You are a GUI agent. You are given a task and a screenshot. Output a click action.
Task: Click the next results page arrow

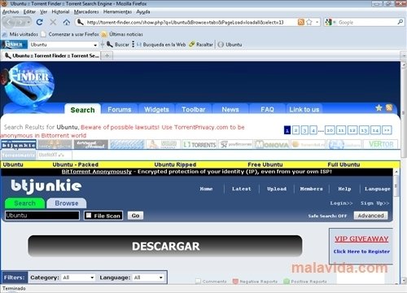pos(387,130)
